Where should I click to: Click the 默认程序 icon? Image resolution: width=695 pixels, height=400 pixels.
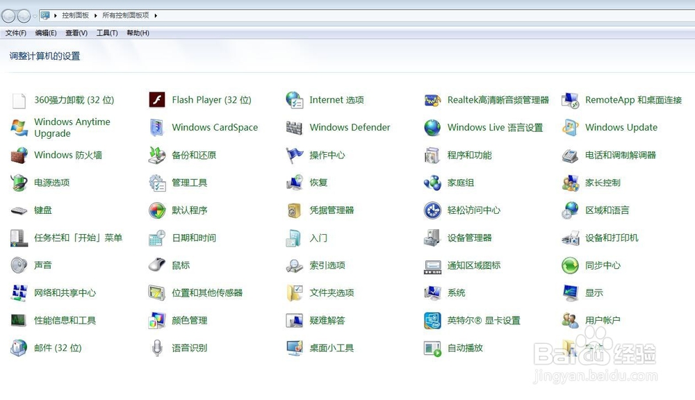[x=157, y=210]
